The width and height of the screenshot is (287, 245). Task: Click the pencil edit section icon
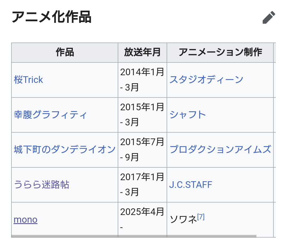pyautogui.click(x=269, y=18)
